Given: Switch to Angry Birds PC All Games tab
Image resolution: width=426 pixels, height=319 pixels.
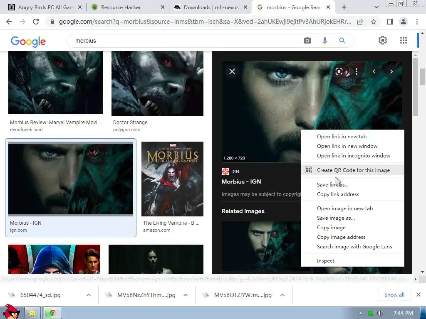Looking at the screenshot, I should pos(45,7).
